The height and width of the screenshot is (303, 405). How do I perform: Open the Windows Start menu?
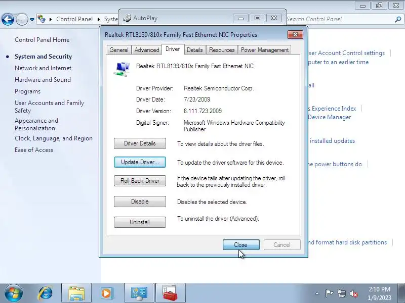tap(14, 293)
